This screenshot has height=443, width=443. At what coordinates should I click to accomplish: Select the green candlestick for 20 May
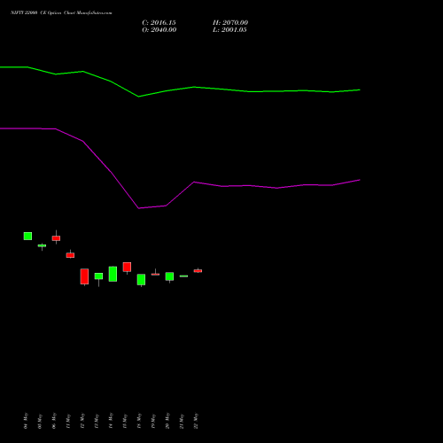[x=169, y=276]
